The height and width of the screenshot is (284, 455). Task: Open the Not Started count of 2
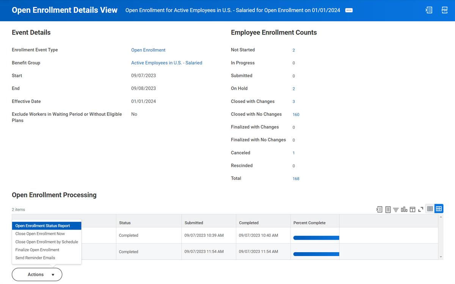[293, 50]
